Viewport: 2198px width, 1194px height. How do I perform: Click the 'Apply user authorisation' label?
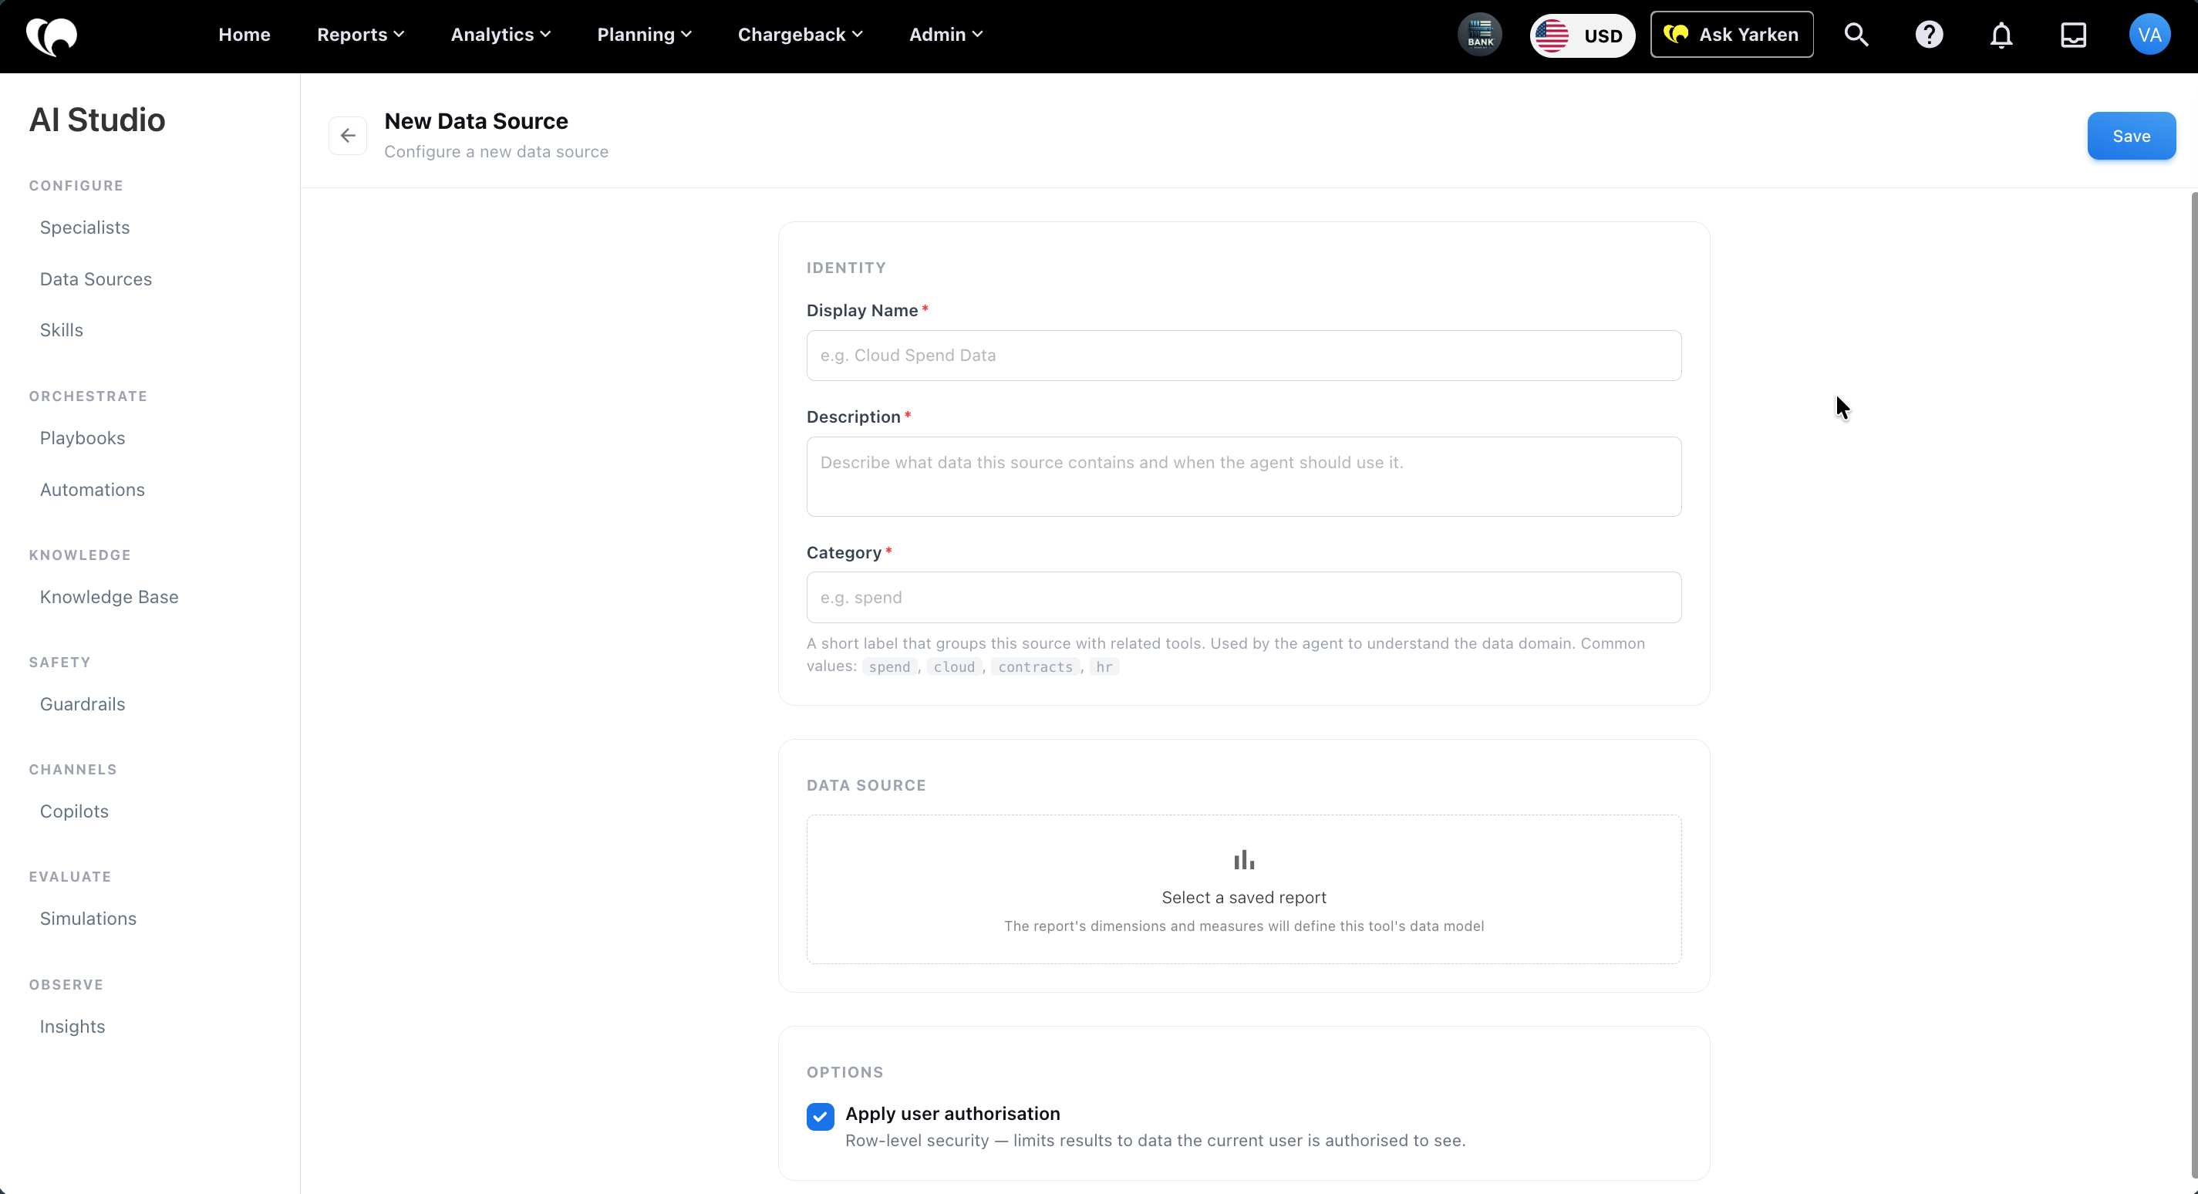tap(952, 1114)
